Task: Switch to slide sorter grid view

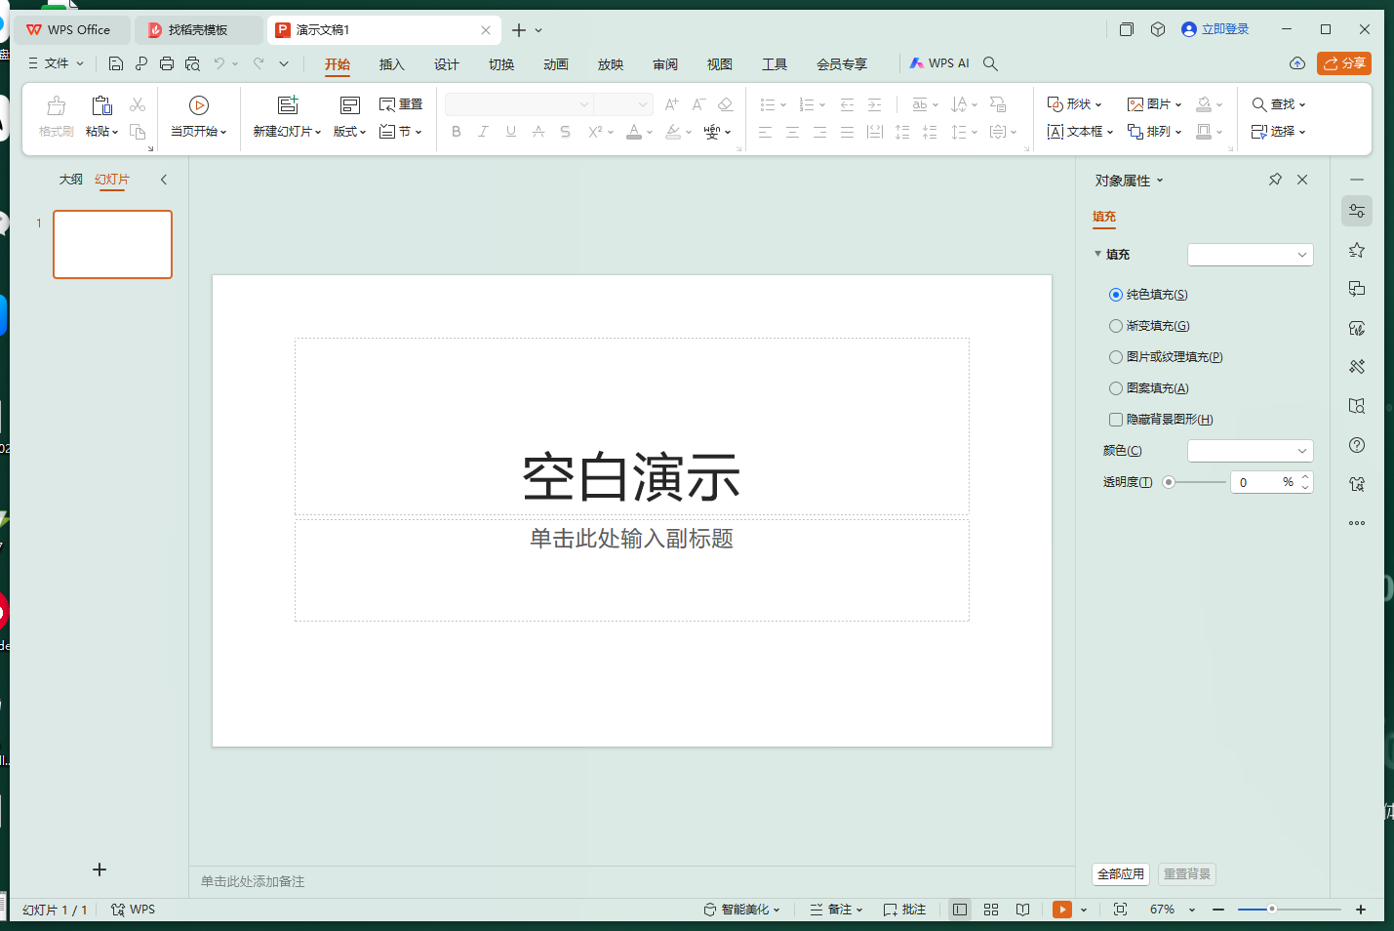Action: tap(991, 910)
